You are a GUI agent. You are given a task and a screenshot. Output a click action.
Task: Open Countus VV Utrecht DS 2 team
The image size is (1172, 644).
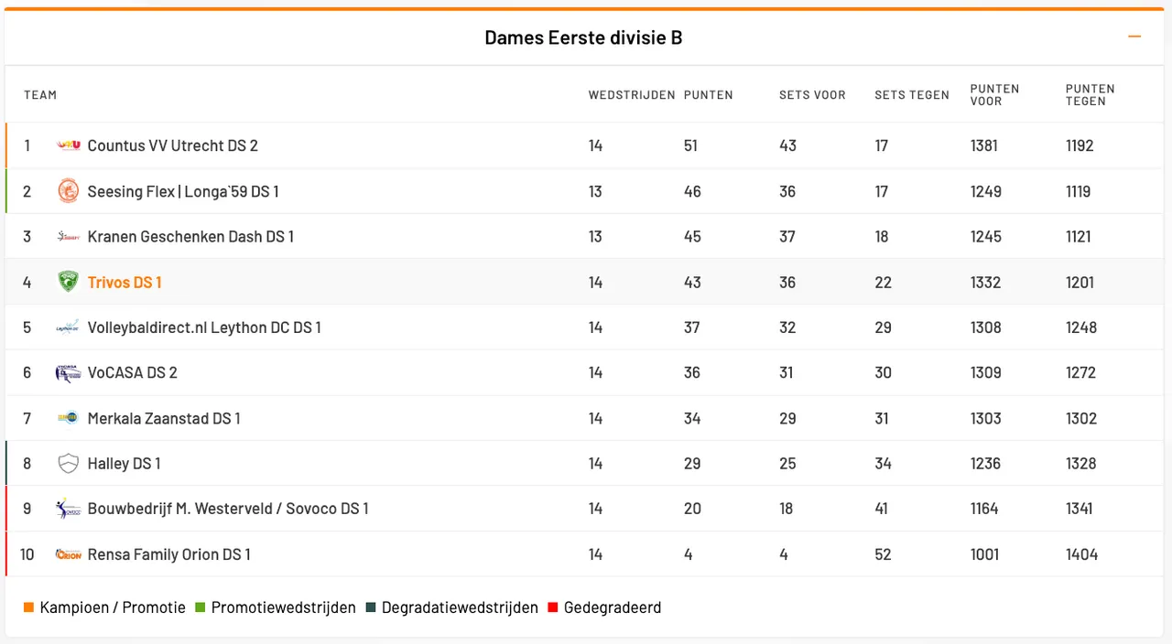coord(173,145)
